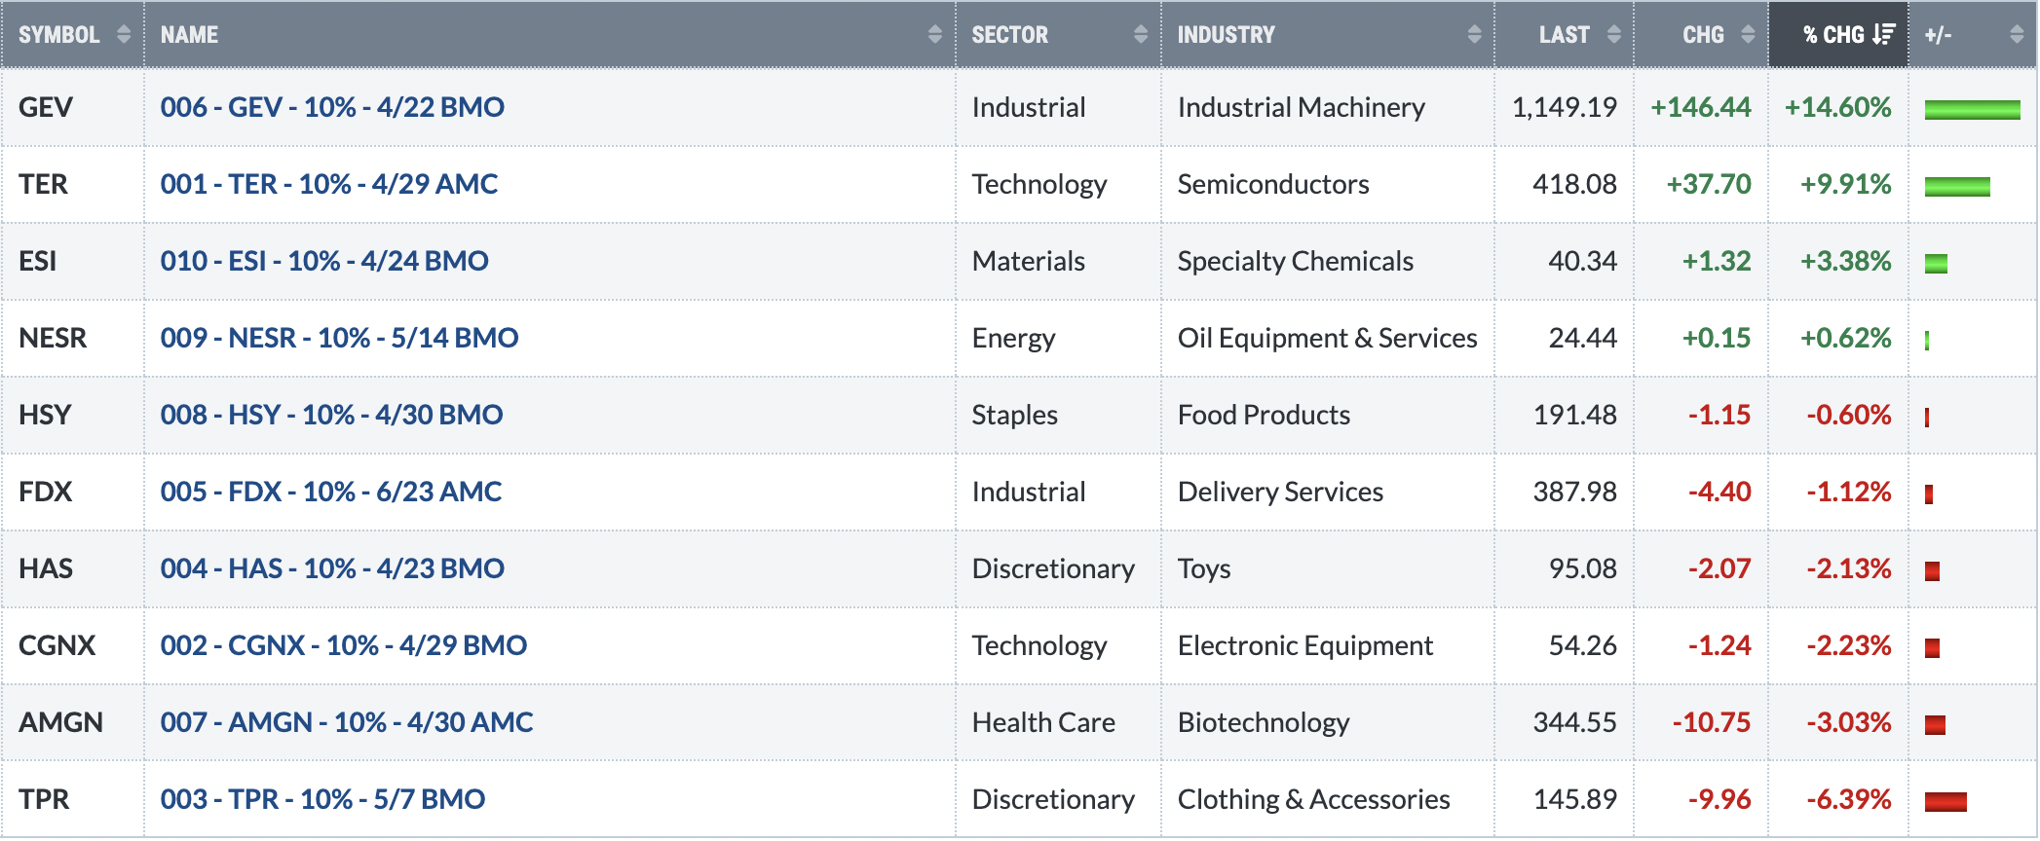Click the CHG column sort arrows
The width and height of the screenshot is (2040, 841).
point(1748,35)
